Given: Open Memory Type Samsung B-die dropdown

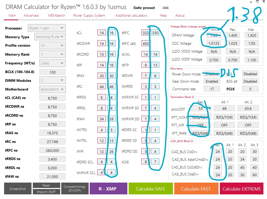Looking at the screenshot, I should [x=50, y=37].
